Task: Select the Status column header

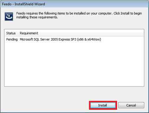Action: click(x=11, y=33)
